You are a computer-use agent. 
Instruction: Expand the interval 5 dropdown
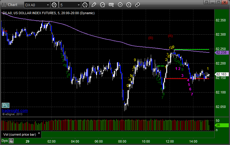tap(79, 5)
